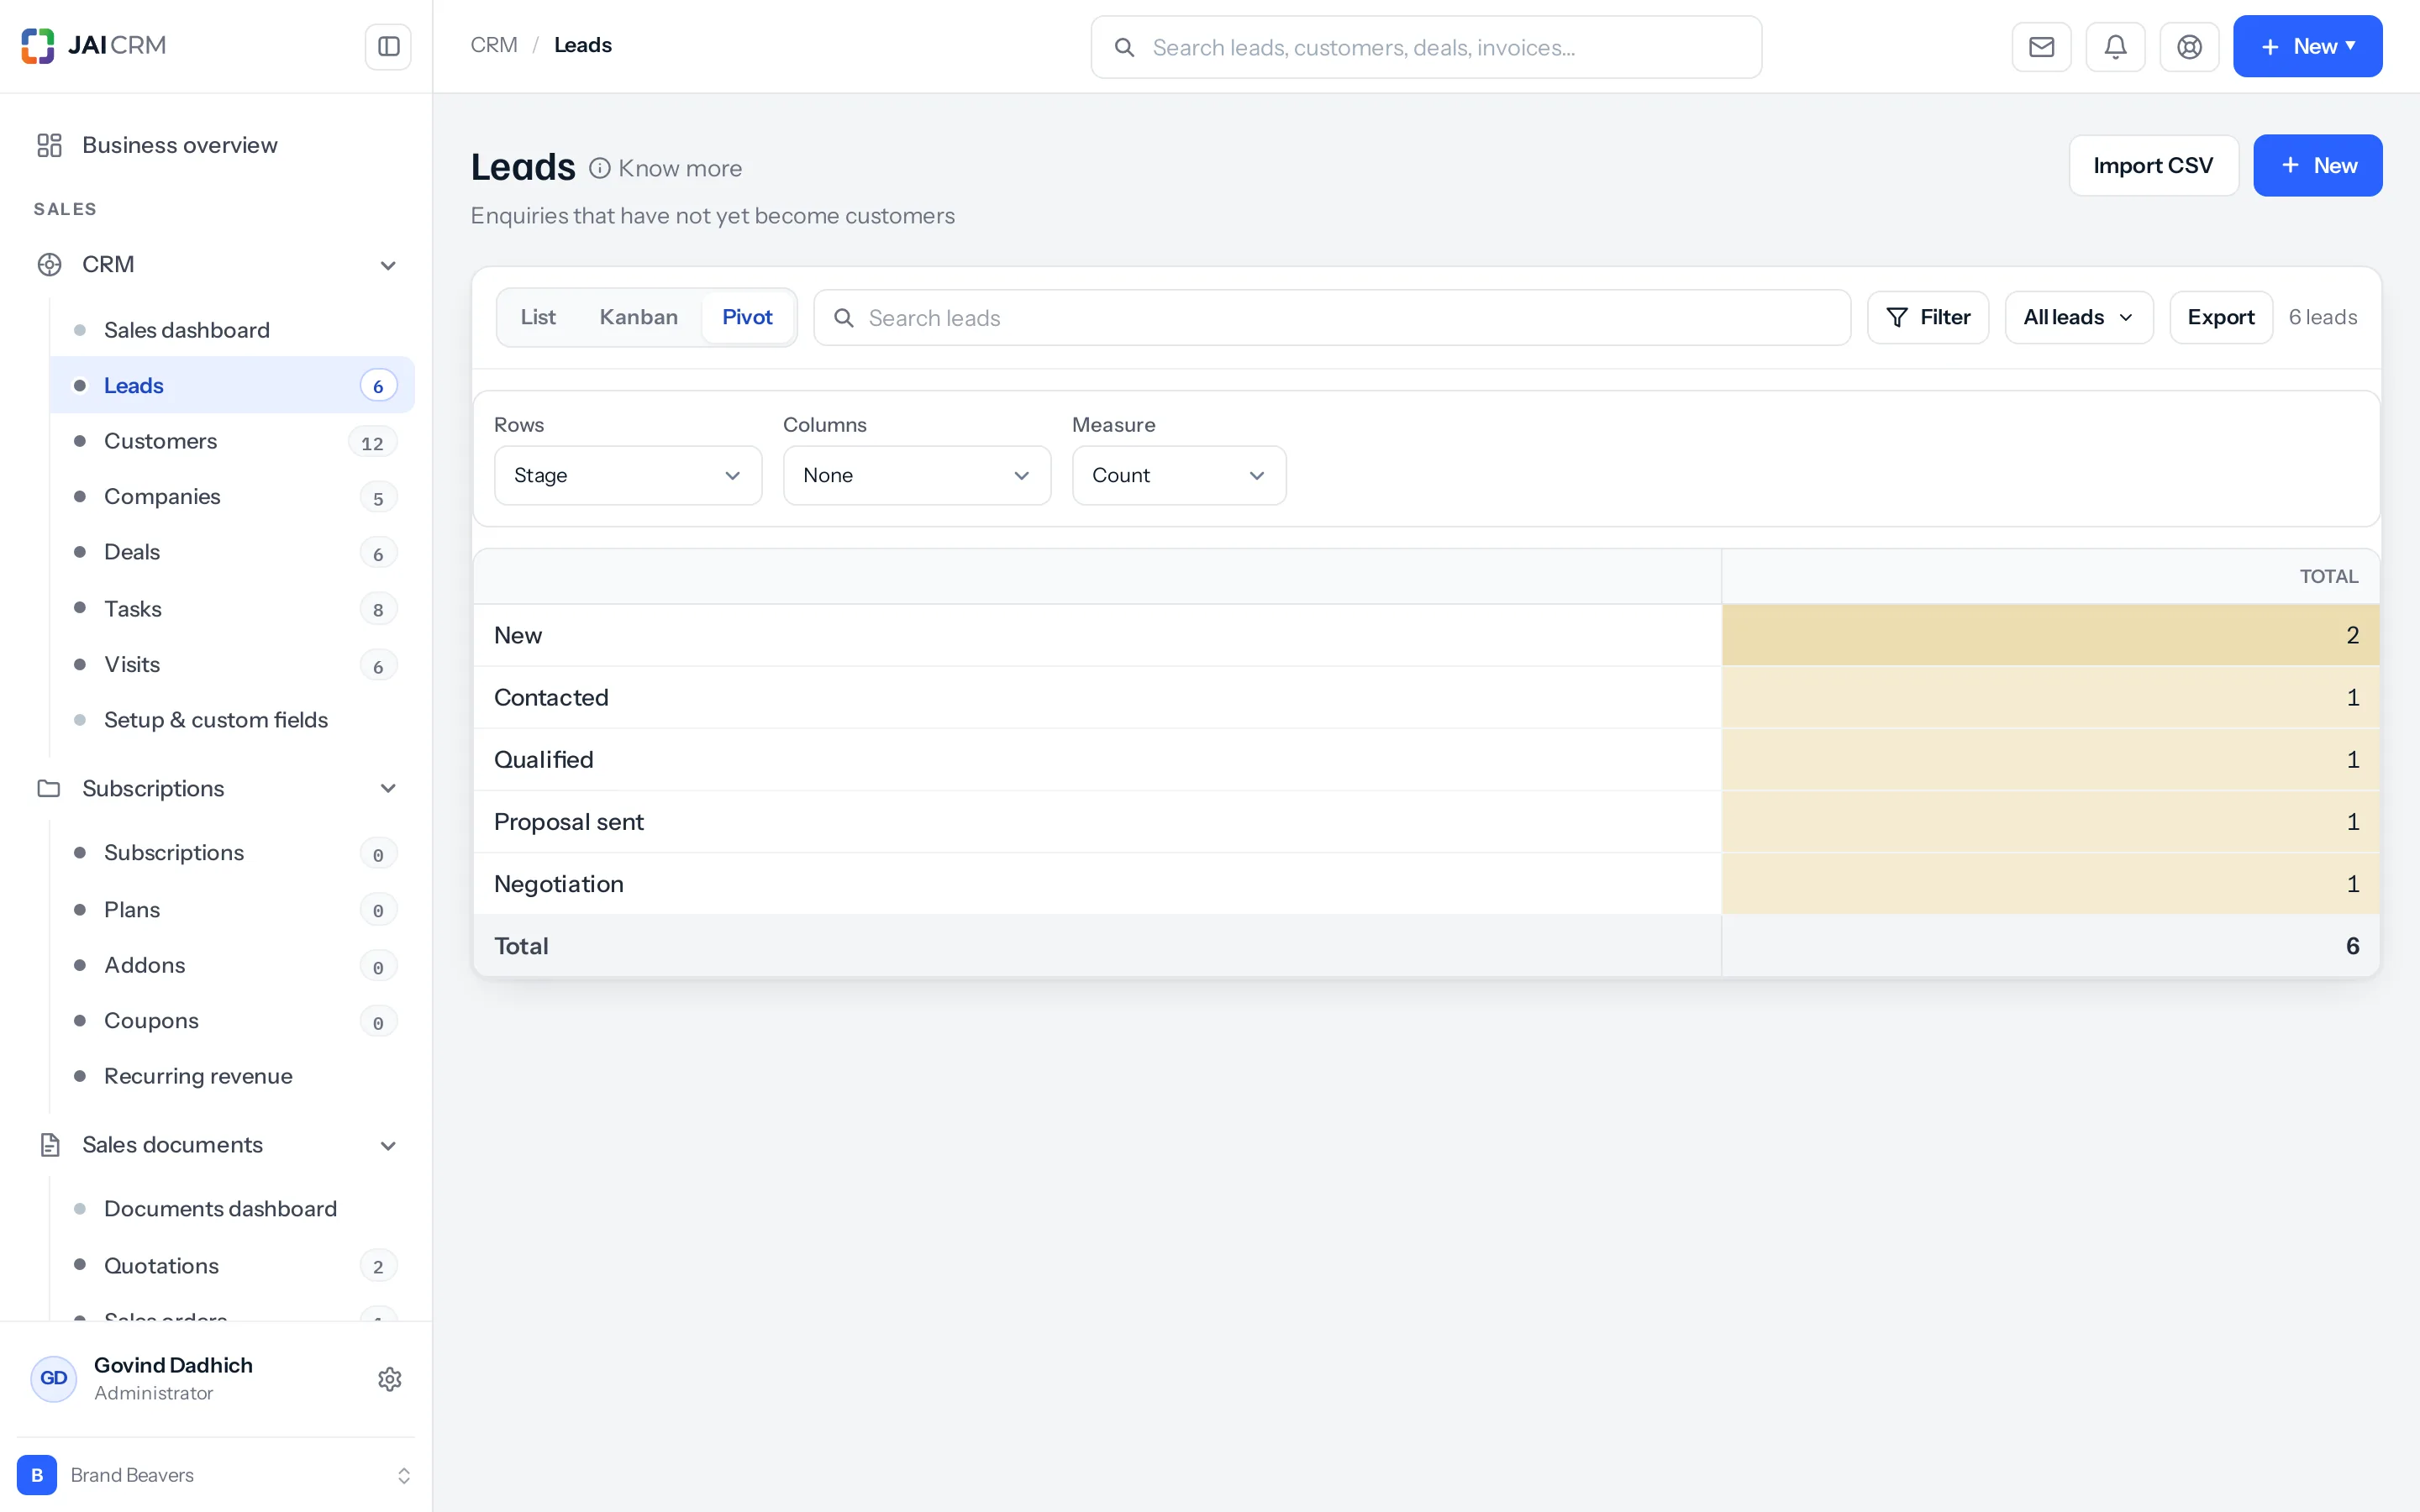Click the GD user avatar
The image size is (2420, 1512).
54,1378
